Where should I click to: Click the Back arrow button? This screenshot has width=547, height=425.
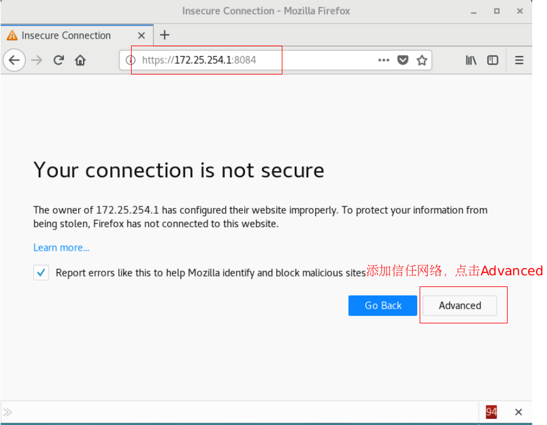pyautogui.click(x=14, y=60)
